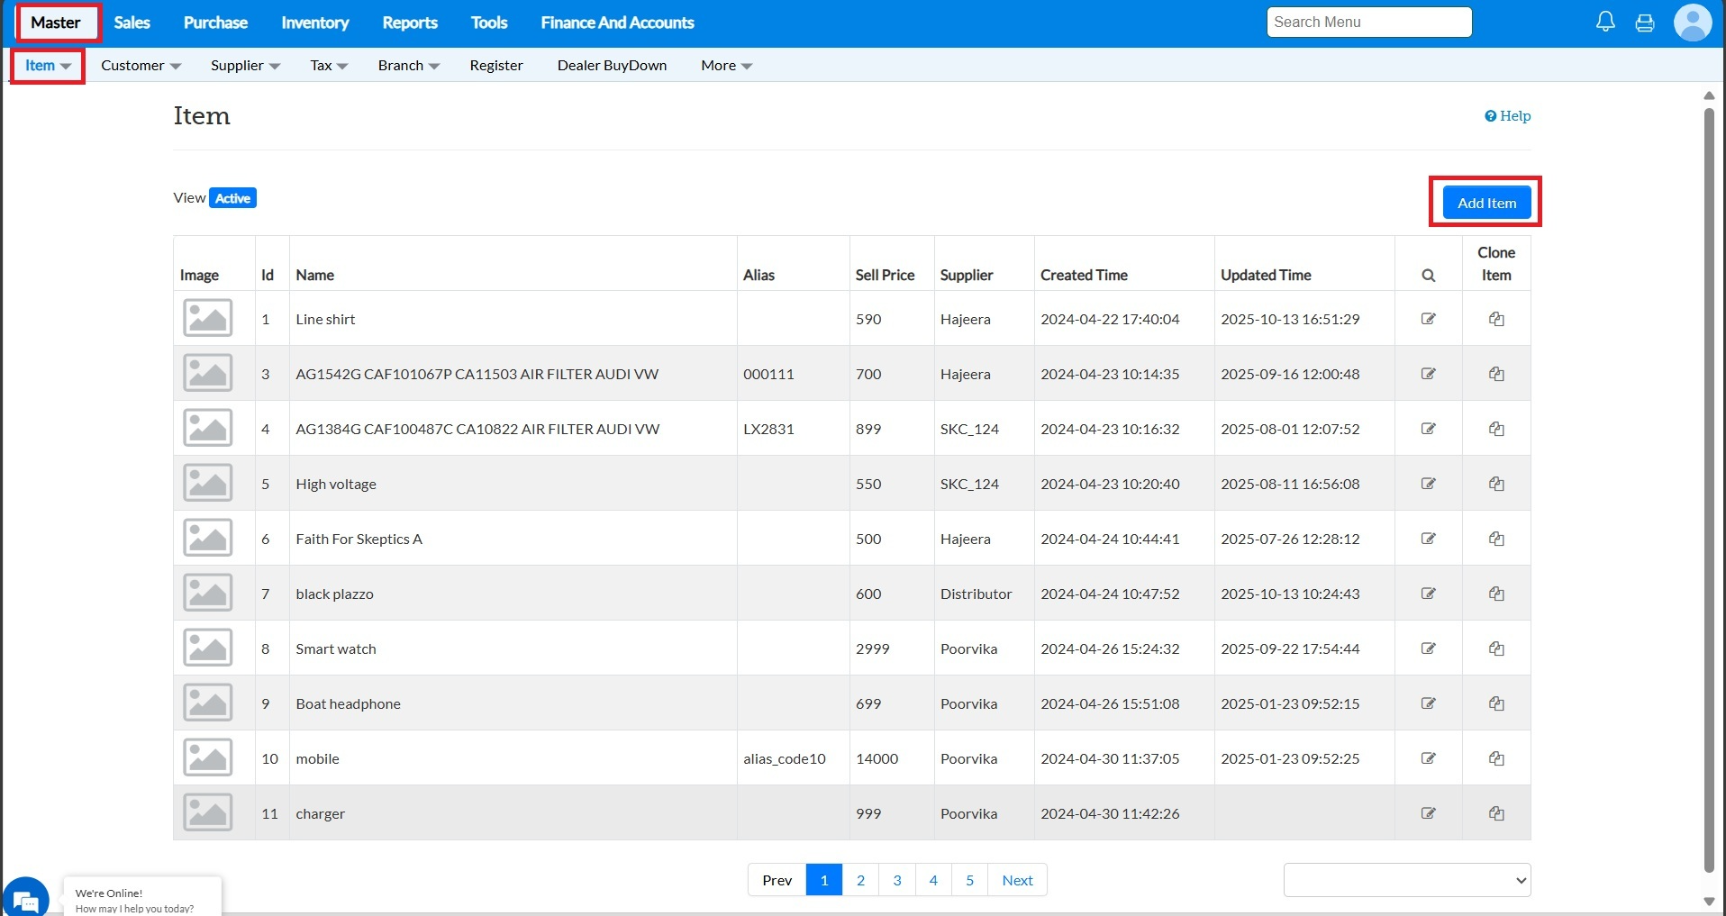Open Finance And Accounts menu
Screen dimensions: 1726x916
617,23
